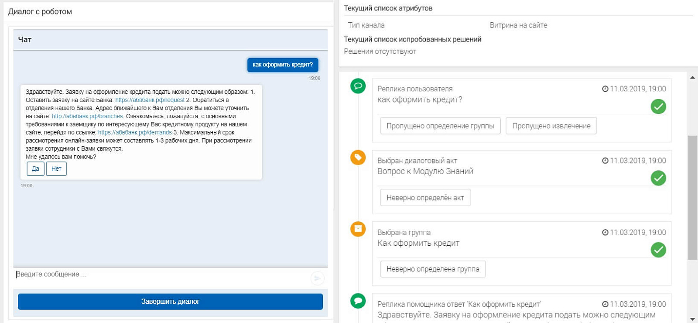Click clock icon on 'Реплика помощника' entry
Screen dimensions: 698x323
coord(605,304)
